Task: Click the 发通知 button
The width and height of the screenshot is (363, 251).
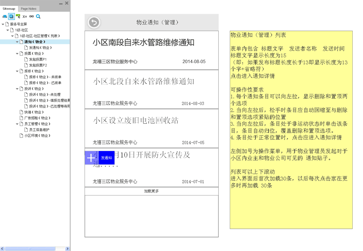Action: (106, 158)
